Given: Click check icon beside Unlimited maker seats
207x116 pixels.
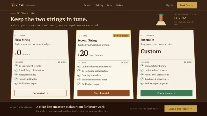Looking at the screenshot, I should click(x=142, y=70).
